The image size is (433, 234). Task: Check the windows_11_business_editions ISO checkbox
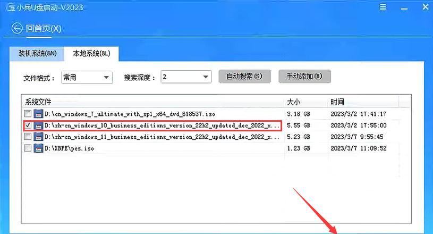[28, 137]
